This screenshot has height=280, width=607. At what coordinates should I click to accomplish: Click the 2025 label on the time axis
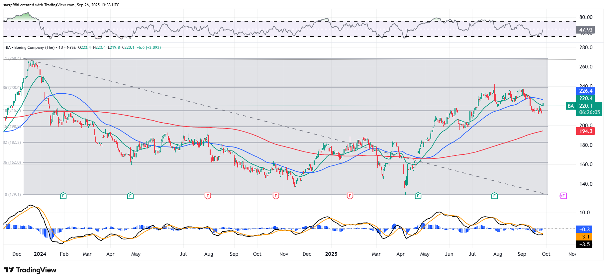point(331,254)
